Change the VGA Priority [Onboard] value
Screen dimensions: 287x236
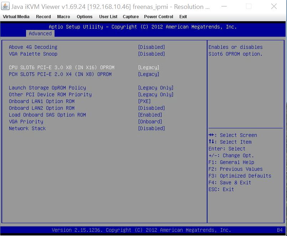coord(150,122)
